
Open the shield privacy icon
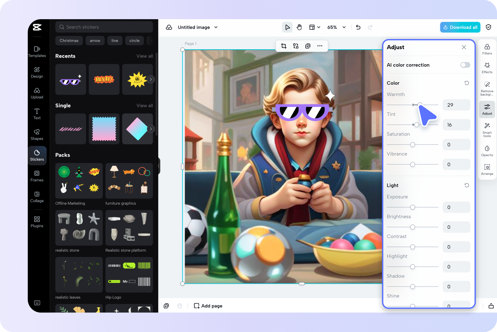[488, 27]
